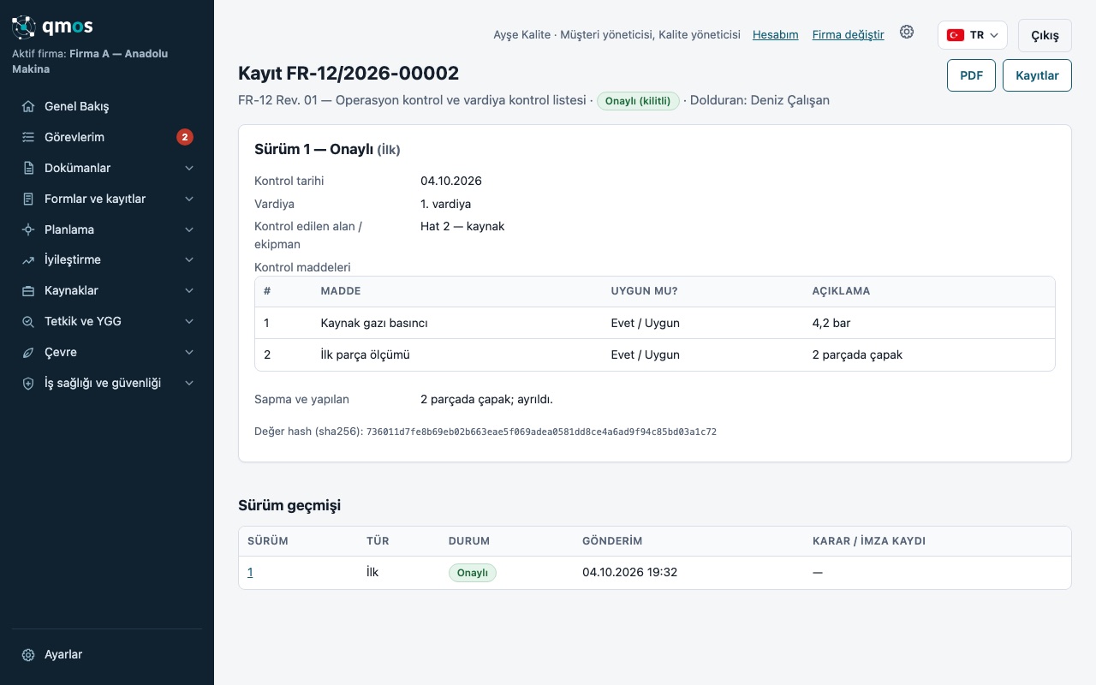Screen dimensions: 1096x685
Task: Open version 1 link in Sürüm geçmişi
Action: [x=250, y=573]
